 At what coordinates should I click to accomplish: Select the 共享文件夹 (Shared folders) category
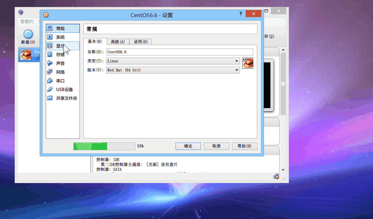(x=66, y=98)
